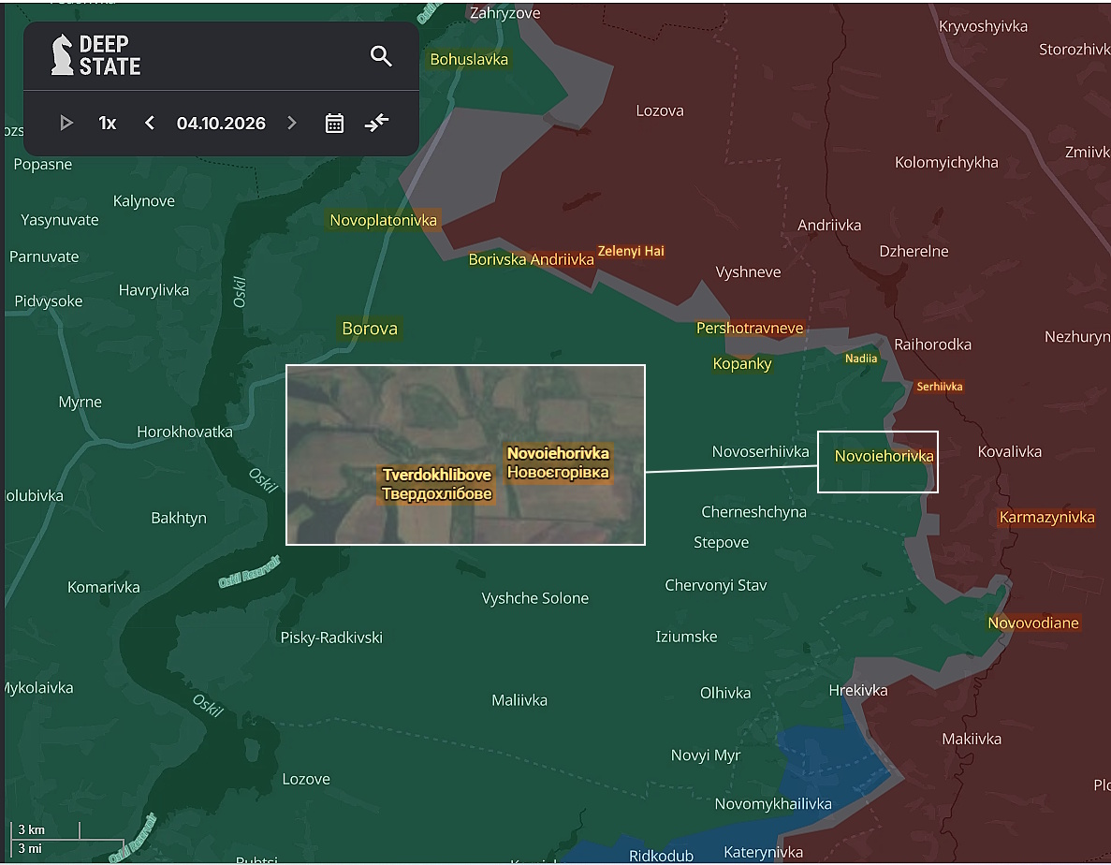1111x865 pixels.
Task: Click the 3 km scale bar
Action: pyautogui.click(x=45, y=829)
